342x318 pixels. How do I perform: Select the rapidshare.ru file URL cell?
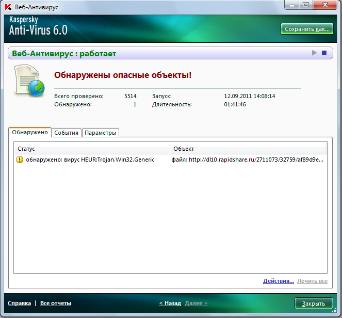pyautogui.click(x=247, y=160)
